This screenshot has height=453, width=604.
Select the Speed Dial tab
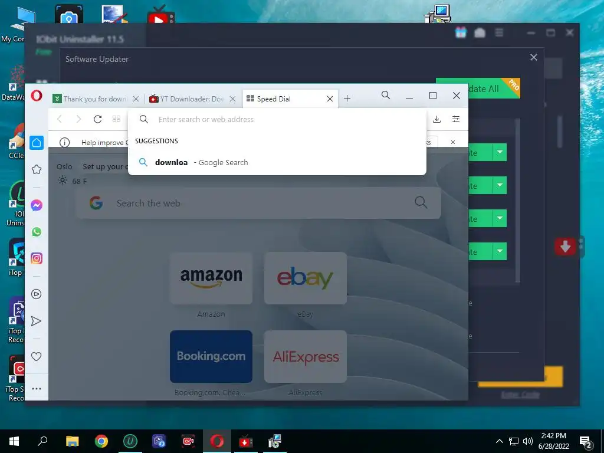point(290,99)
